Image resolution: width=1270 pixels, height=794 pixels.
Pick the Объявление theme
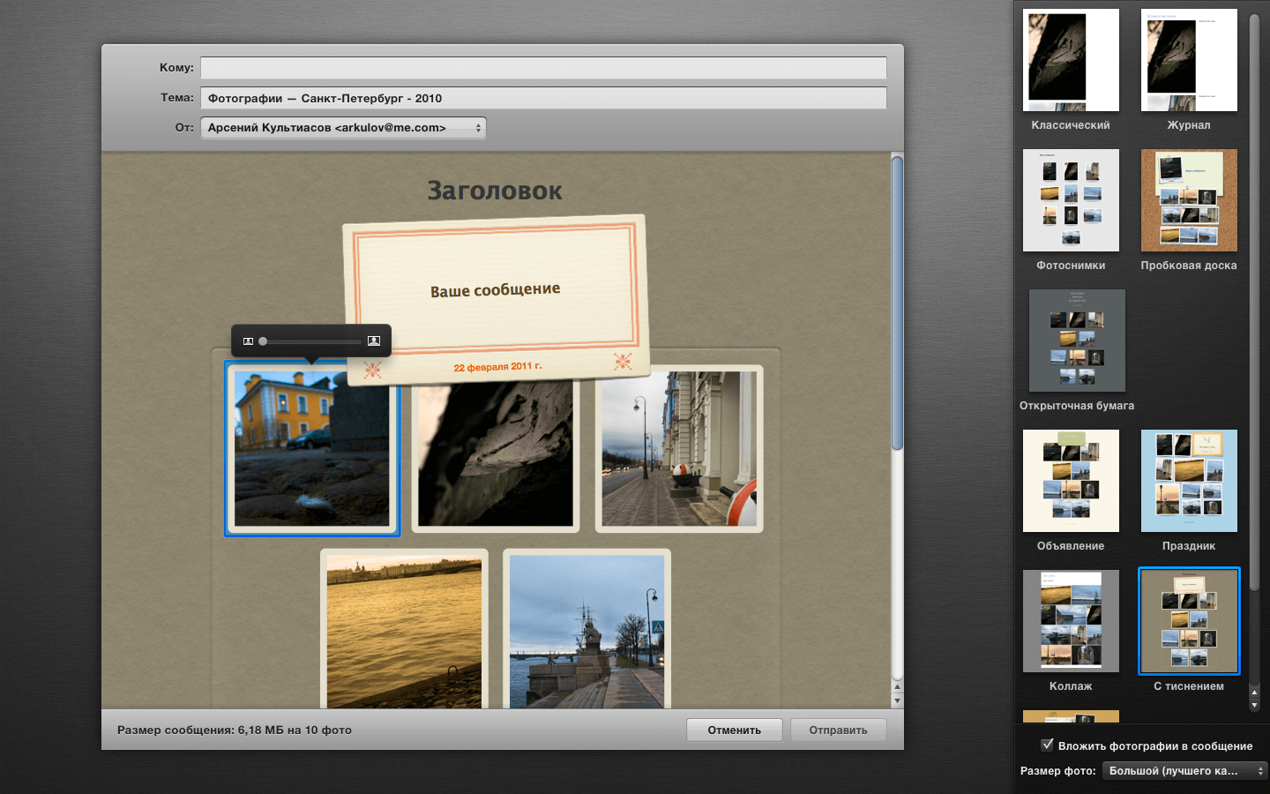tap(1071, 481)
